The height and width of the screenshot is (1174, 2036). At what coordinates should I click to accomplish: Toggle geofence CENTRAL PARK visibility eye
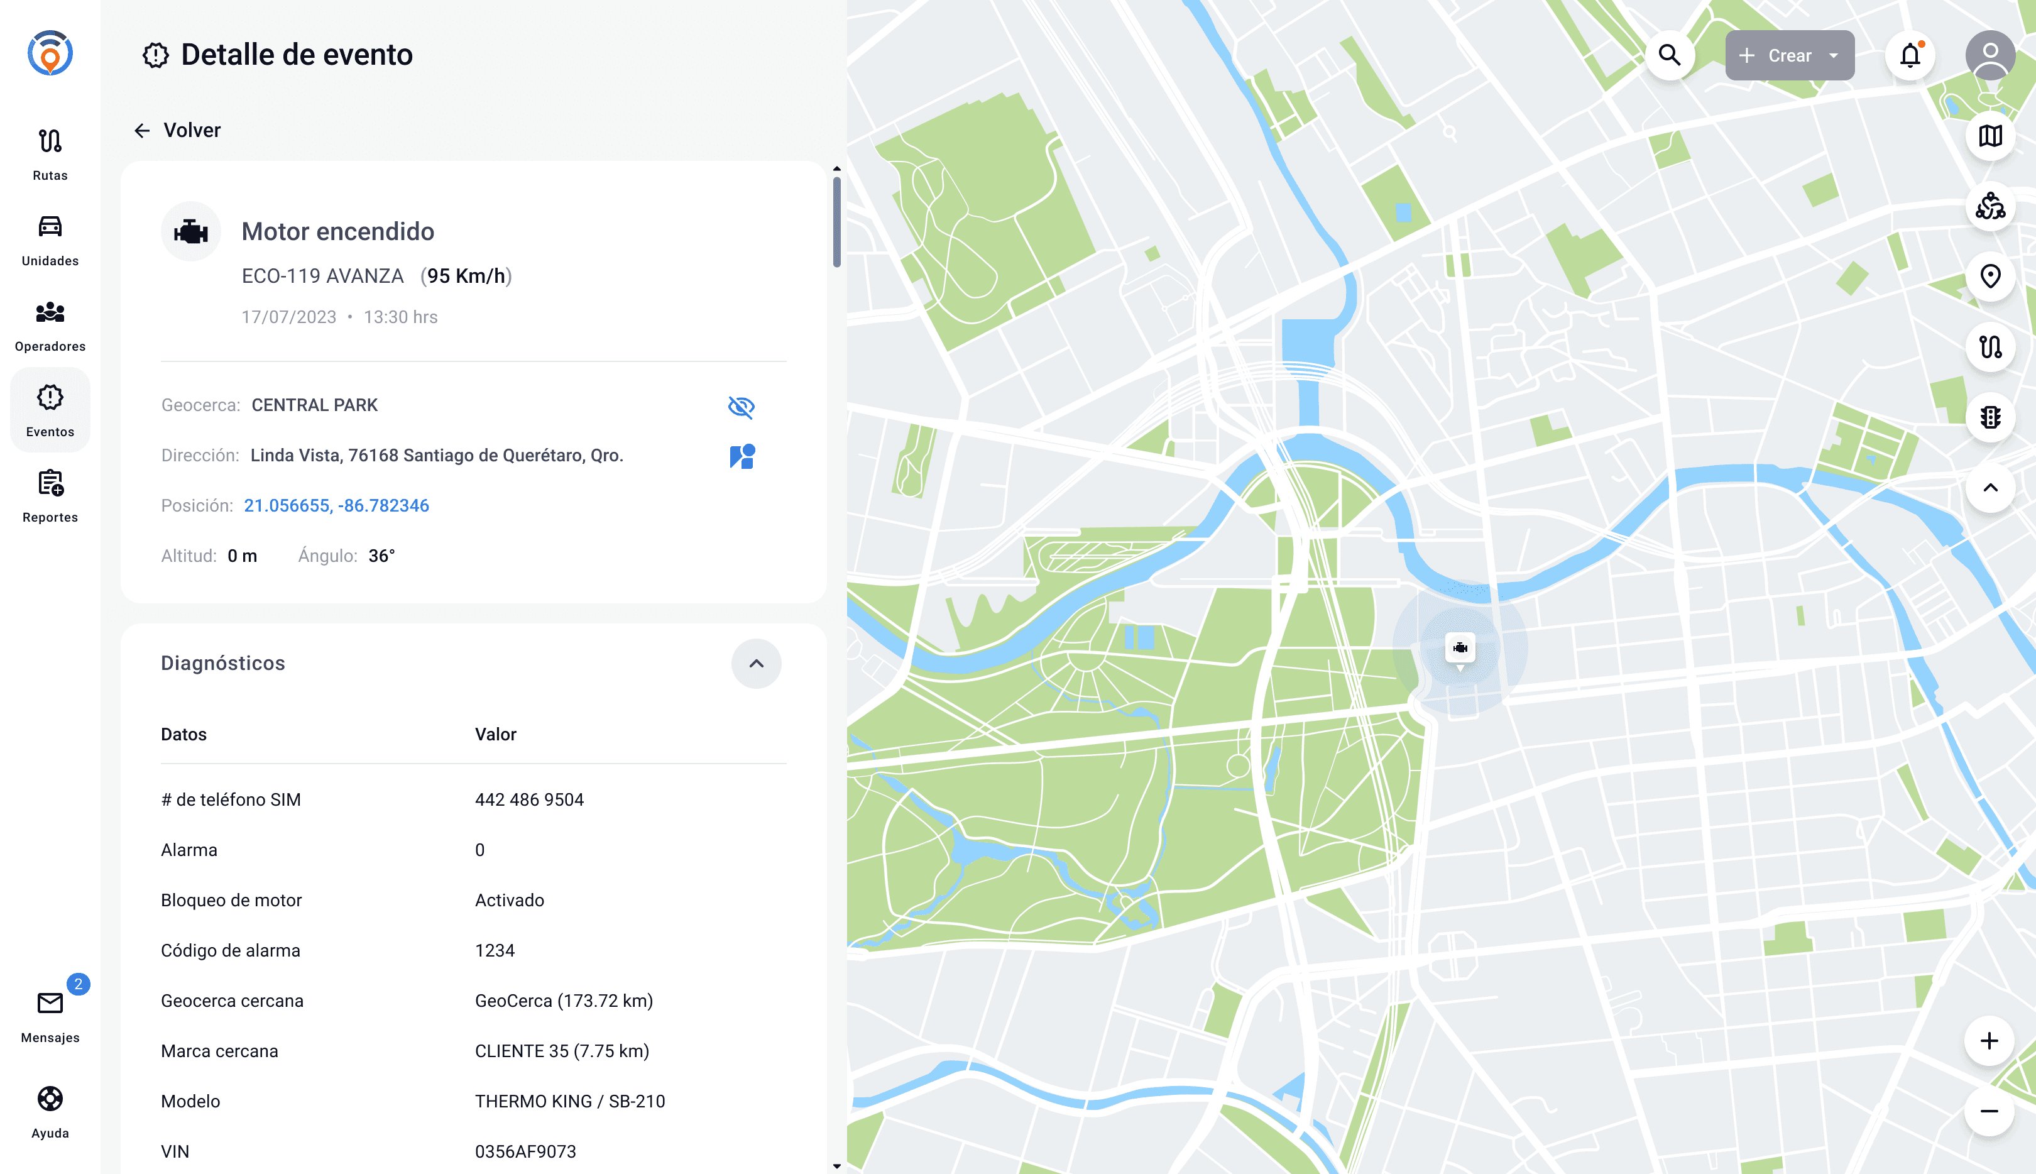741,407
